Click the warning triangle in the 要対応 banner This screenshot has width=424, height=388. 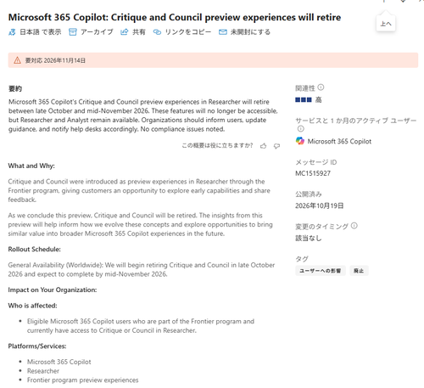(17, 60)
